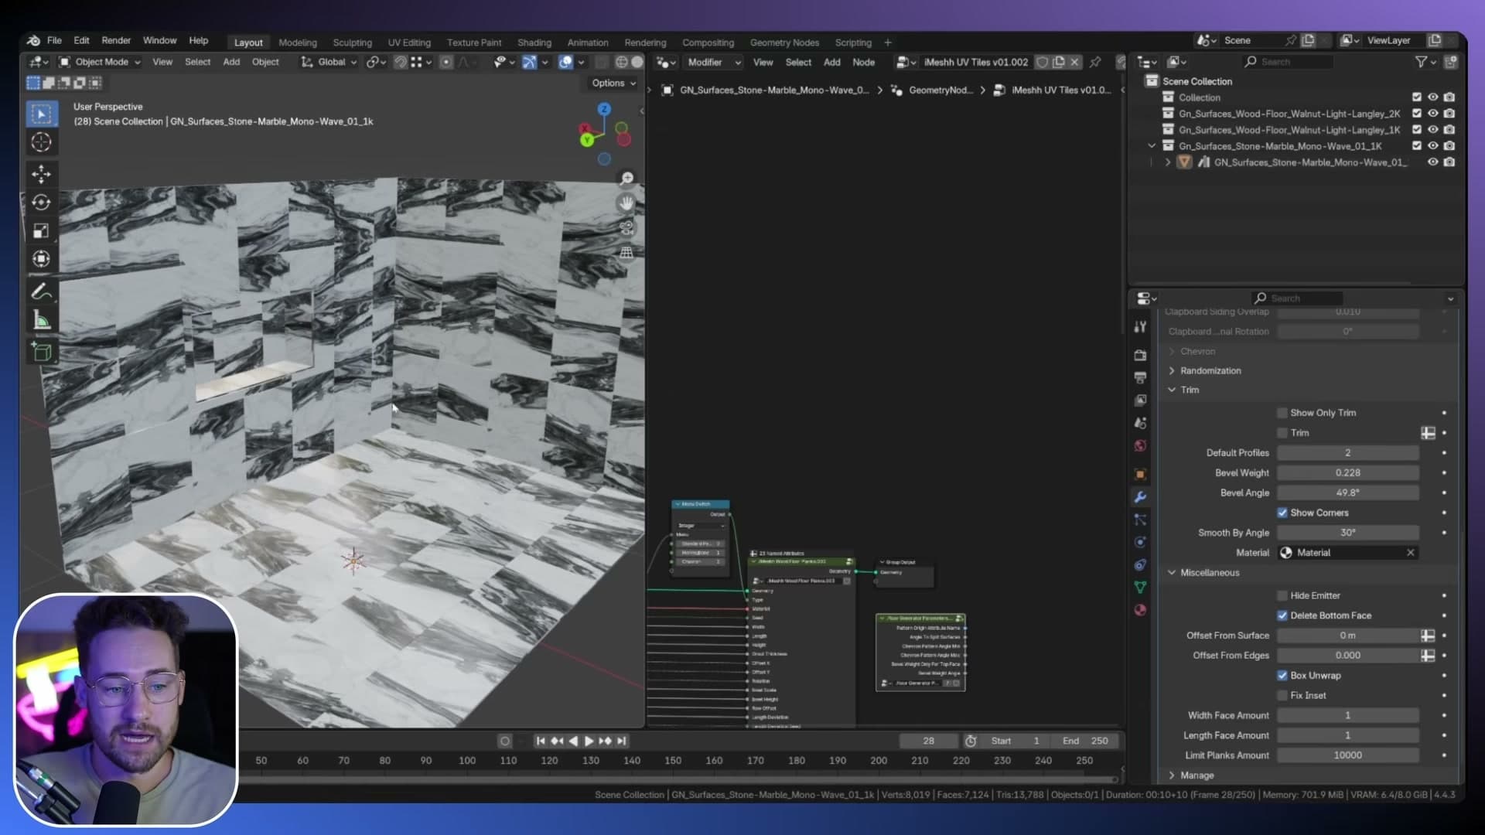Image resolution: width=1485 pixels, height=835 pixels.
Task: Click the viewport pan hand icon
Action: coord(626,203)
